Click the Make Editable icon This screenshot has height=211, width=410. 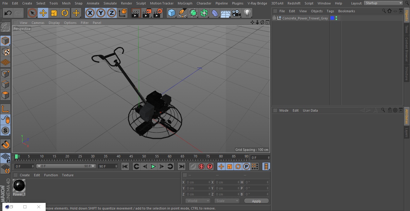coord(5,27)
